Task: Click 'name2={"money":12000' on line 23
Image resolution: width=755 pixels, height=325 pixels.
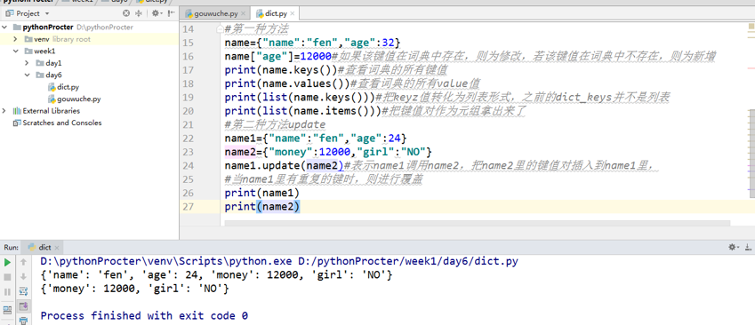Action: tap(288, 152)
